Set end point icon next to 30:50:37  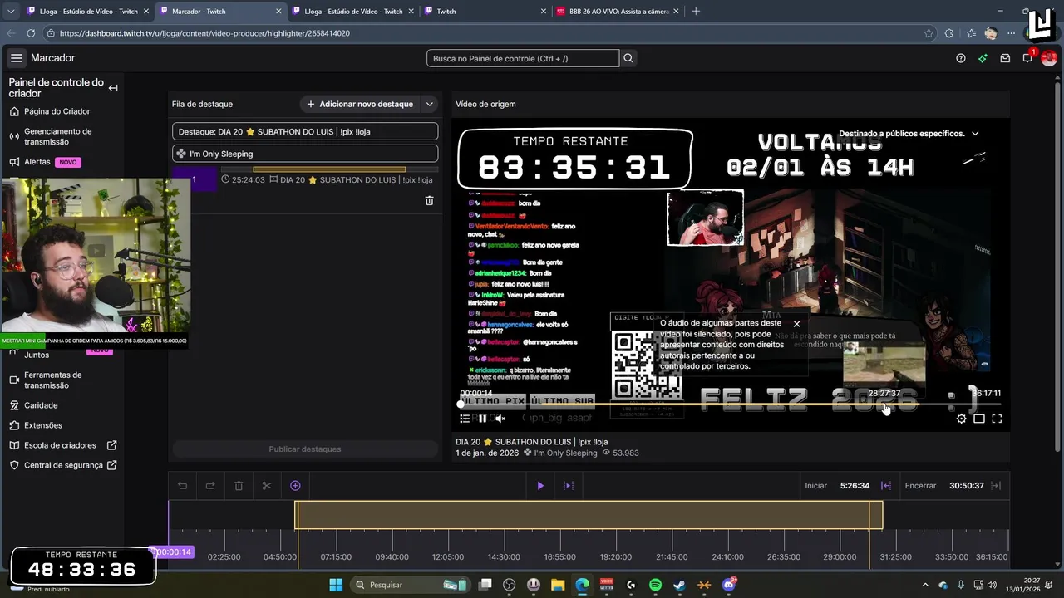[996, 486]
